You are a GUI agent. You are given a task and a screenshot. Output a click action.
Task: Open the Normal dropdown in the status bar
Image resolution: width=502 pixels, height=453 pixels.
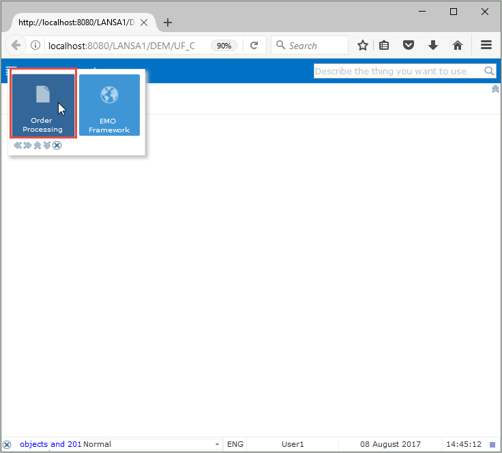tap(151, 444)
